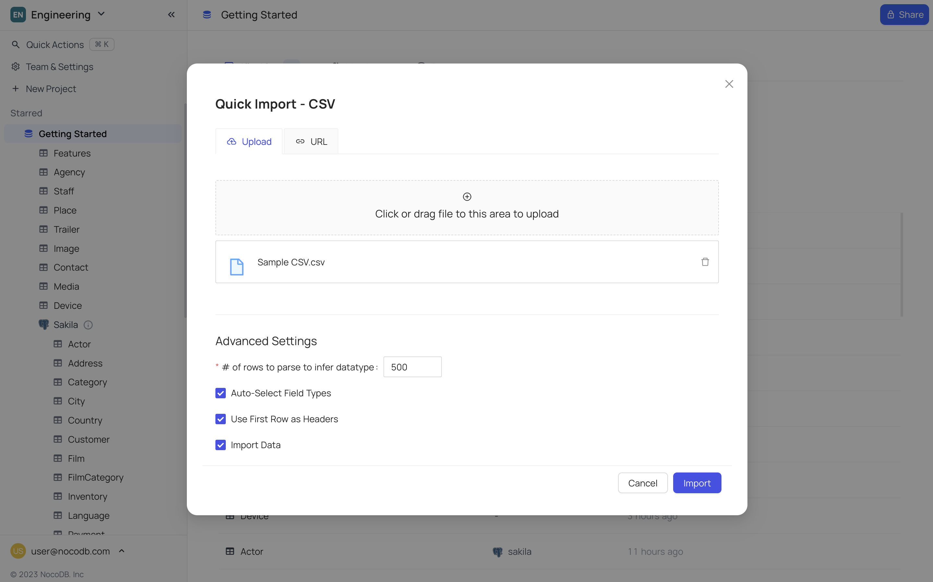Click the Quick Actions search icon
933x582 pixels.
coord(15,45)
